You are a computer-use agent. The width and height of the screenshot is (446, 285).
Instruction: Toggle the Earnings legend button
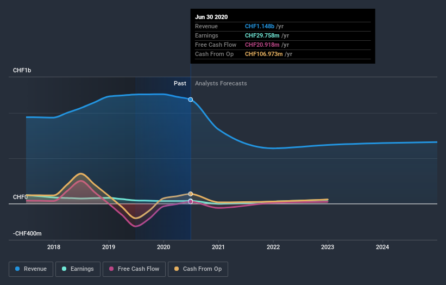[x=78, y=269]
